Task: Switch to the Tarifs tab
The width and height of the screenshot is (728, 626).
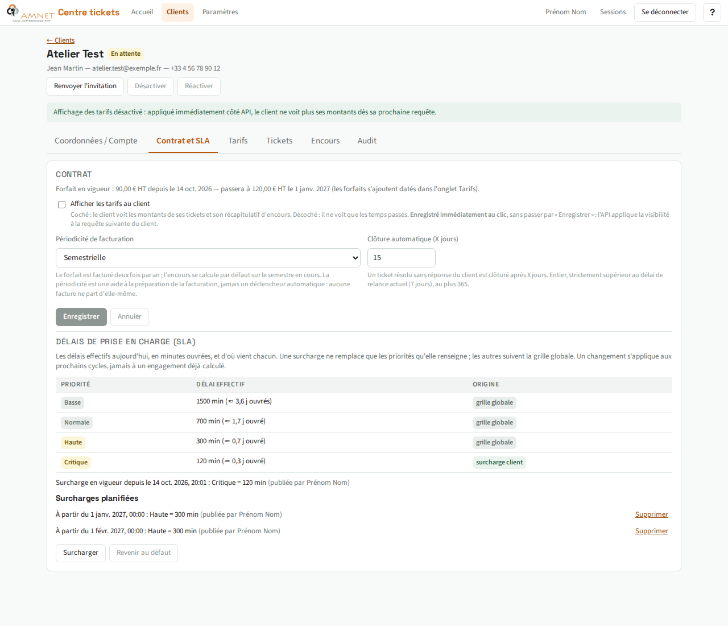Action: (238, 141)
